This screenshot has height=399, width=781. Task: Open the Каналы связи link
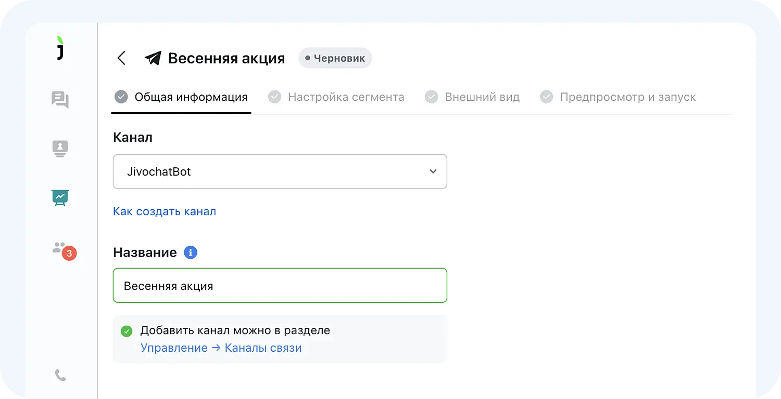pos(263,348)
